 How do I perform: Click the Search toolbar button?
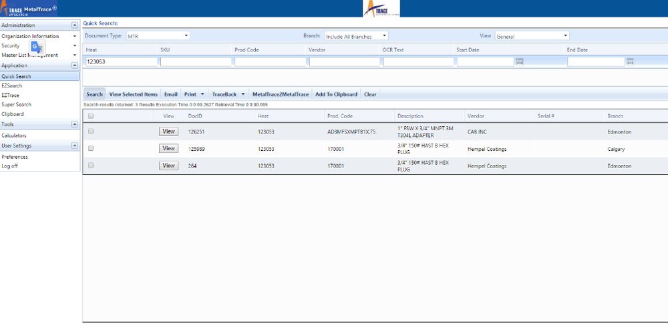coord(94,94)
